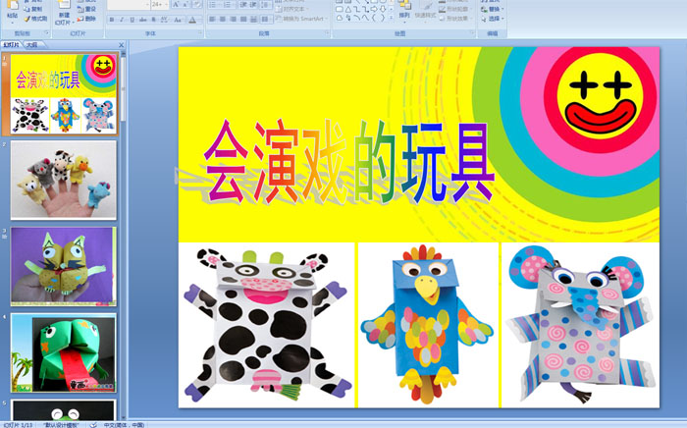Select slide 1 thumbnail with title

[x=64, y=94]
